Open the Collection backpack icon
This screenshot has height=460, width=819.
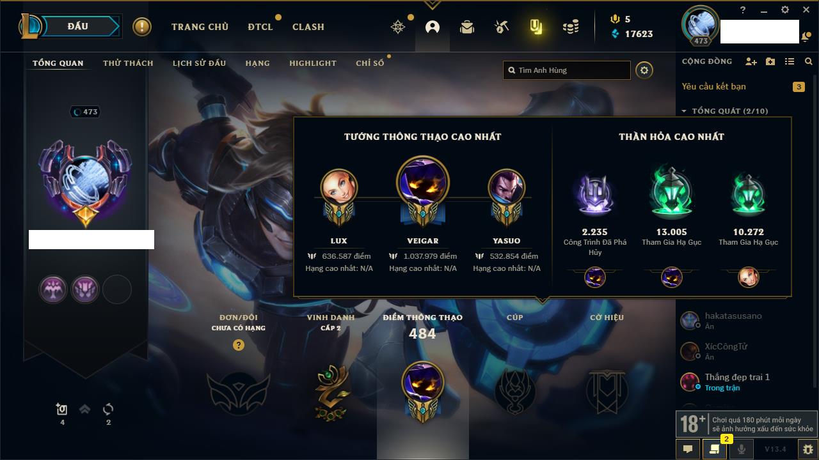point(467,27)
